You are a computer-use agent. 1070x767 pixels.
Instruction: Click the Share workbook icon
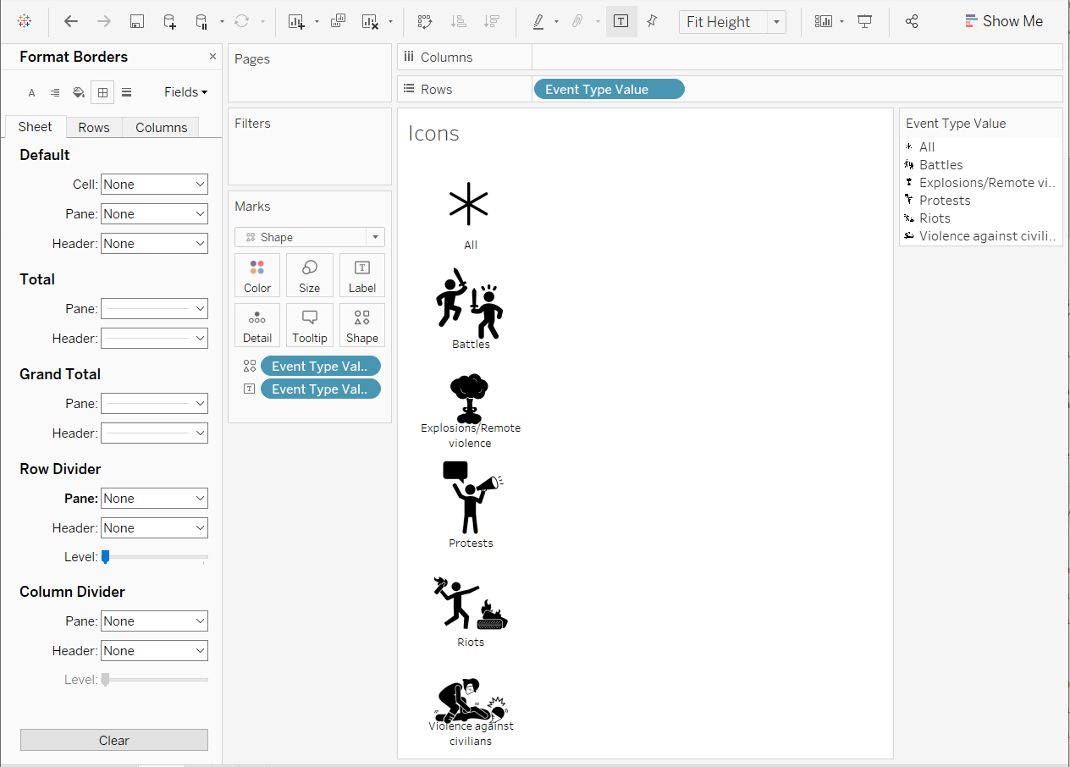pos(912,22)
